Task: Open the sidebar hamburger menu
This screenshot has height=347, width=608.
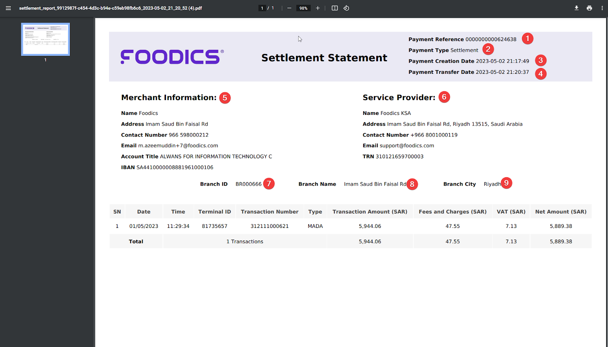Action: [x=8, y=8]
